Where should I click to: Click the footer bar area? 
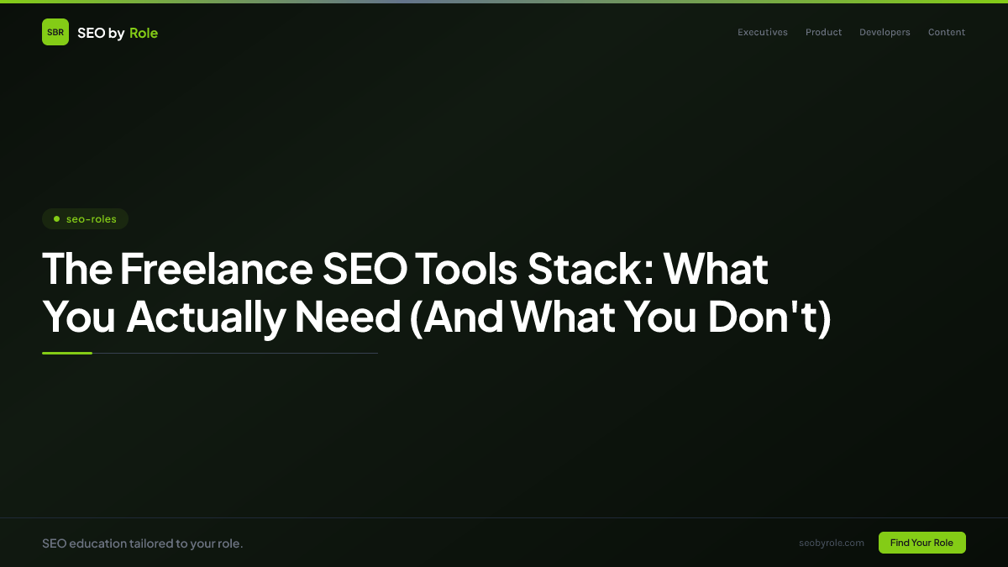504,543
